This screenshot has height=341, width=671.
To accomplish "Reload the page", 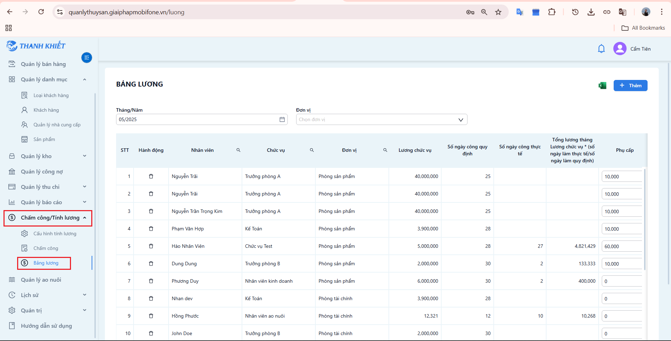I will (41, 12).
